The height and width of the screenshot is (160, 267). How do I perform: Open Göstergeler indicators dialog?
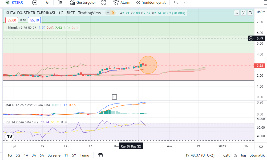tap(83, 3)
